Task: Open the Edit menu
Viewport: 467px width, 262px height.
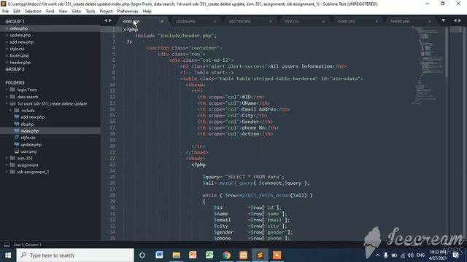Action: (x=17, y=12)
